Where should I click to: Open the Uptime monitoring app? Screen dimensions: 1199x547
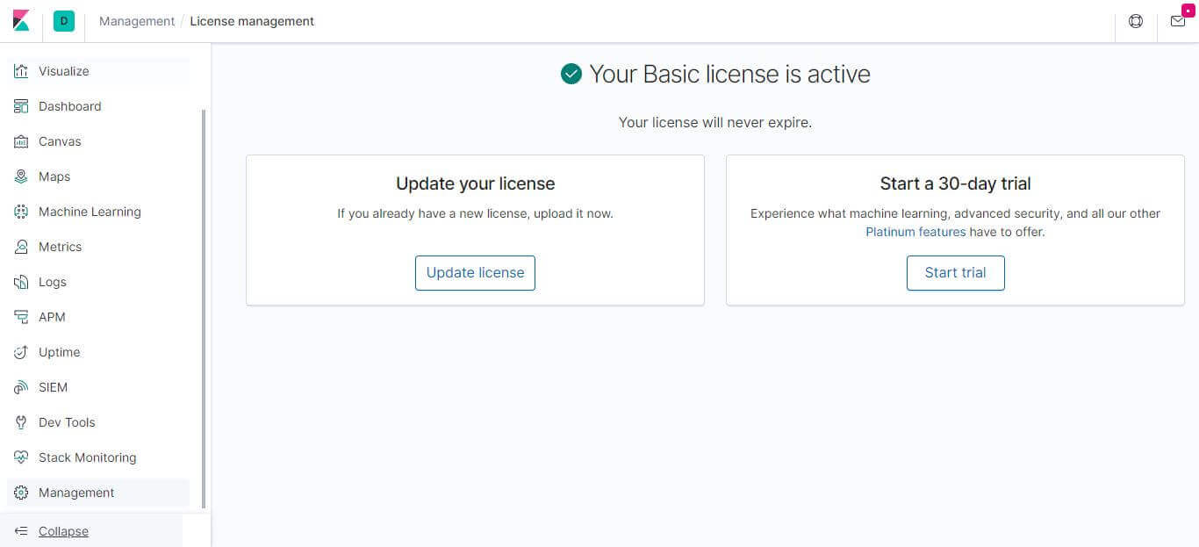tap(59, 352)
